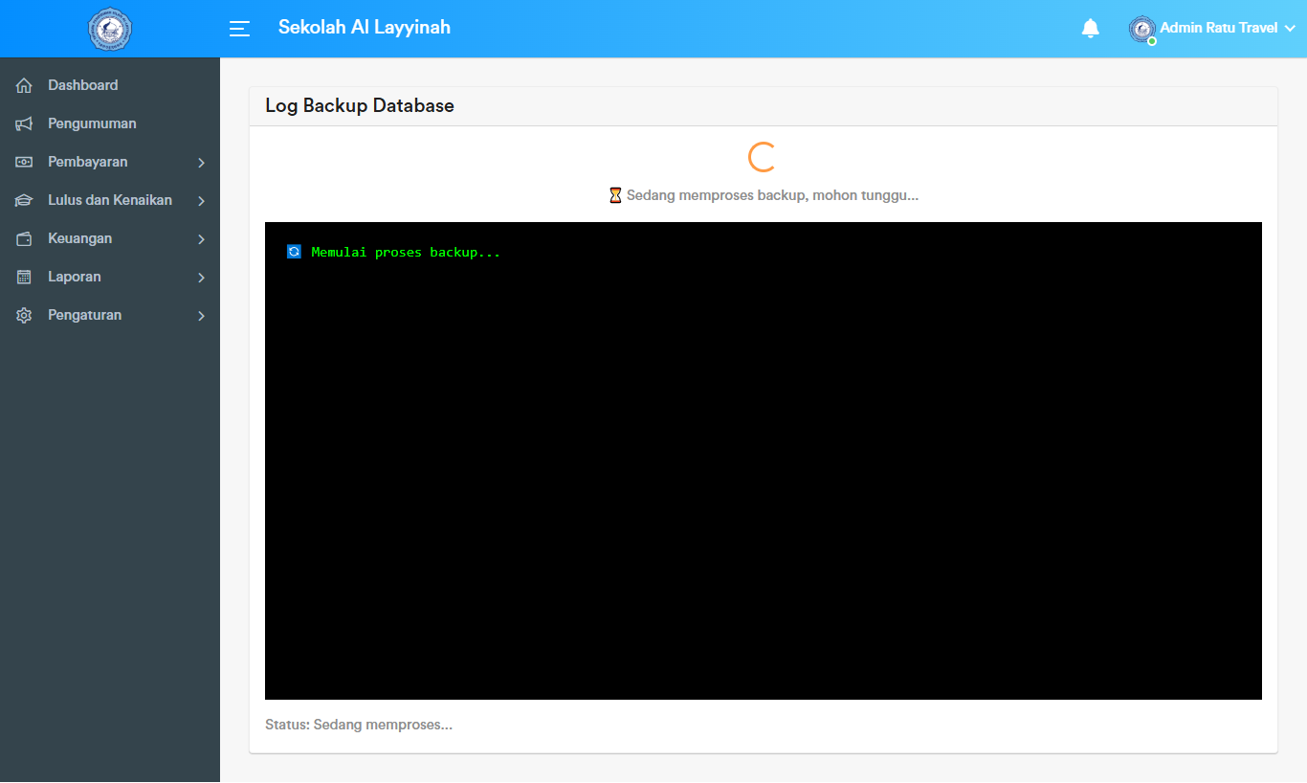Select Laporan in the sidebar menu
This screenshot has height=783, width=1307.
75,276
